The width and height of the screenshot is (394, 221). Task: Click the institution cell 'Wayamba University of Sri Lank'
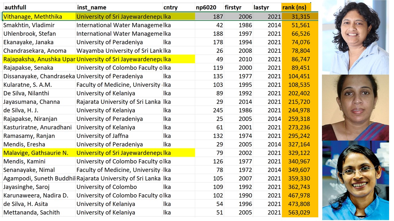pos(119,51)
